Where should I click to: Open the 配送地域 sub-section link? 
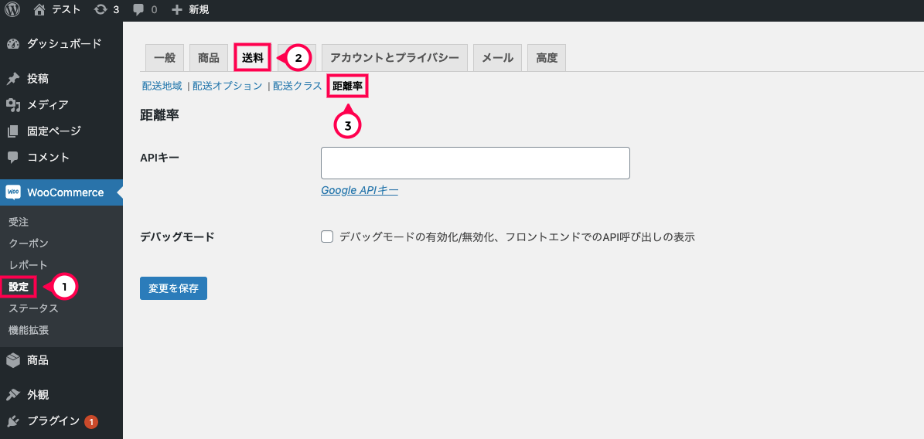162,87
